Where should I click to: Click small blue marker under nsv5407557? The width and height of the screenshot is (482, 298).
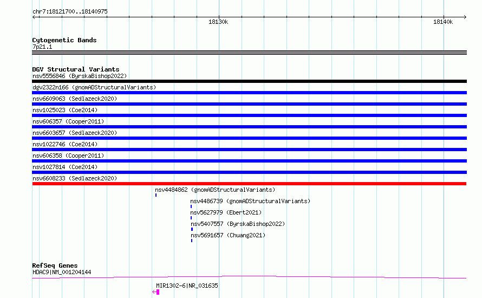[192, 229]
